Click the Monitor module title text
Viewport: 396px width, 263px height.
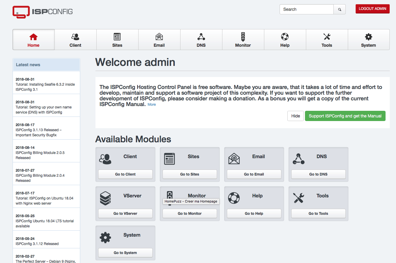click(197, 196)
